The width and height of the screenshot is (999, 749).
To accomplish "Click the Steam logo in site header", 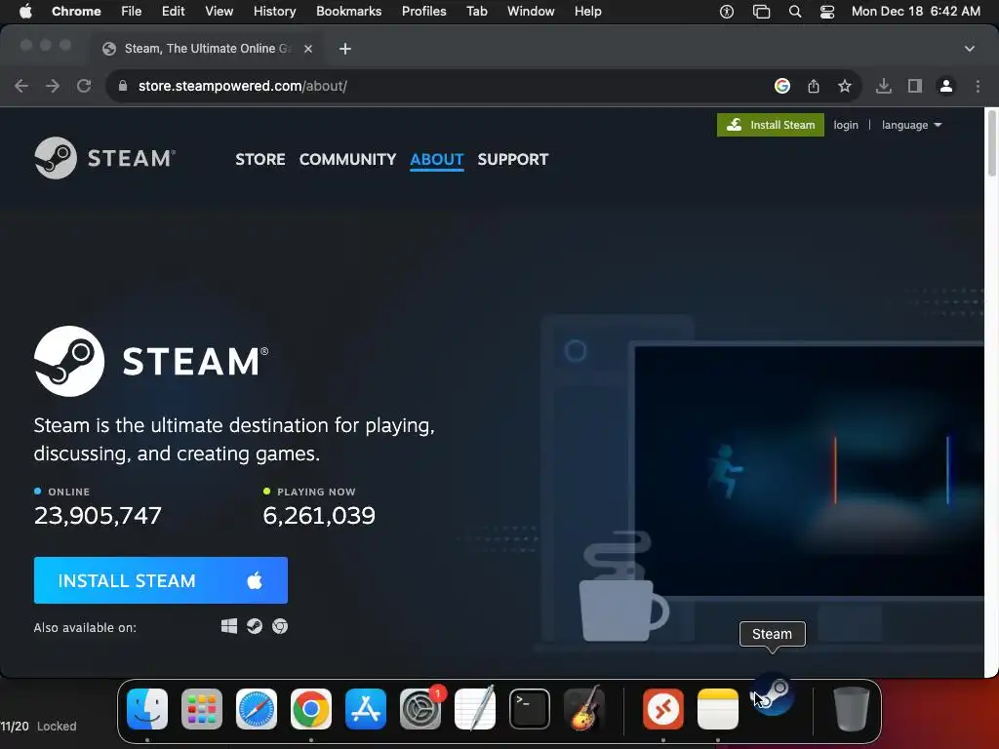I will pos(105,158).
